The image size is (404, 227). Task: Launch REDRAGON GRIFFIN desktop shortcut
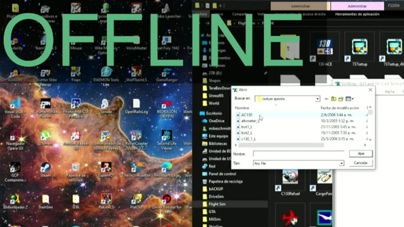tap(167, 108)
